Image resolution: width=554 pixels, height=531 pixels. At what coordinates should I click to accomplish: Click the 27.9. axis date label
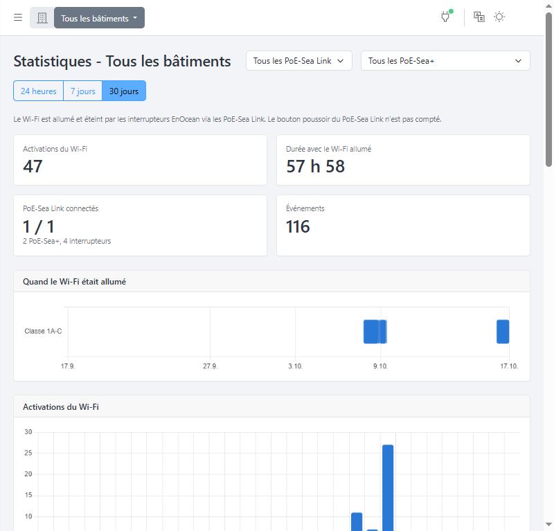pyautogui.click(x=211, y=366)
